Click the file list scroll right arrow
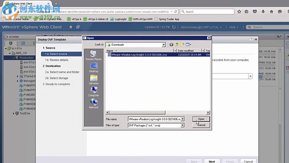 click(208, 112)
